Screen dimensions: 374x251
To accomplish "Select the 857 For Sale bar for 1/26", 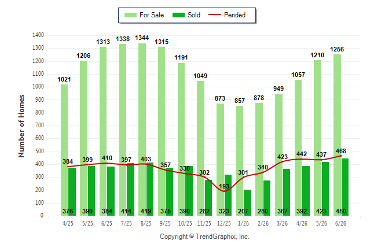I will (x=240, y=161).
